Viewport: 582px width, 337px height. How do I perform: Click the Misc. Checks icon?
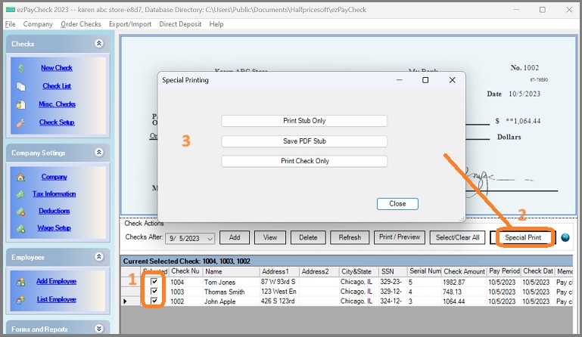pos(21,104)
